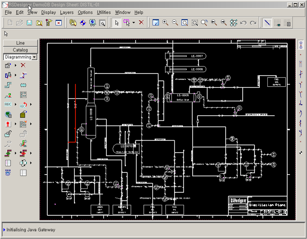Click the stepped line routing tool in palette

8,85
